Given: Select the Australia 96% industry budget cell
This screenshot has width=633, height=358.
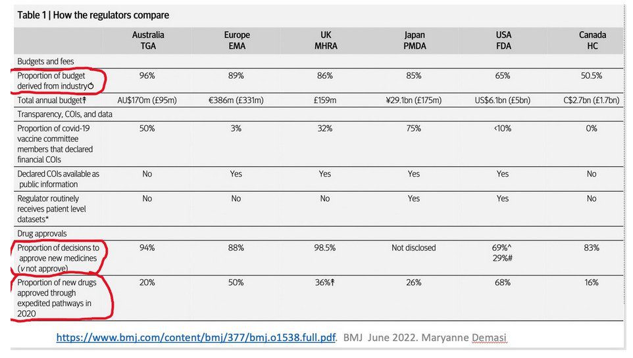Looking at the screenshot, I should tap(147, 76).
